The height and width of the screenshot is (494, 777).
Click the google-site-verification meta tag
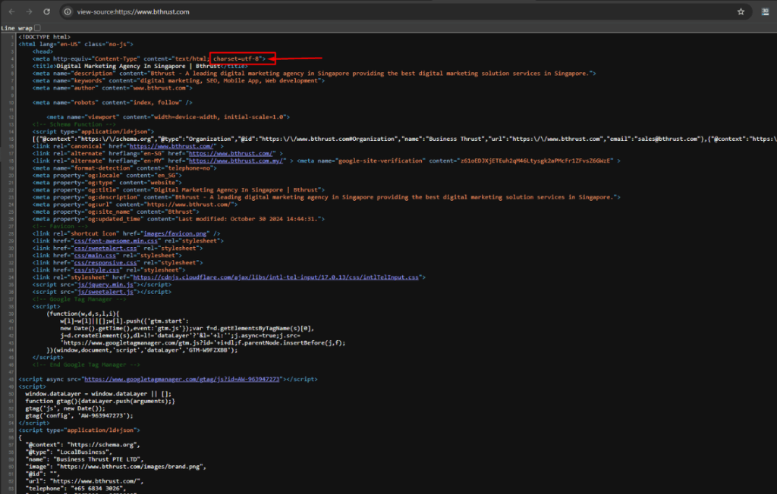[459, 161]
